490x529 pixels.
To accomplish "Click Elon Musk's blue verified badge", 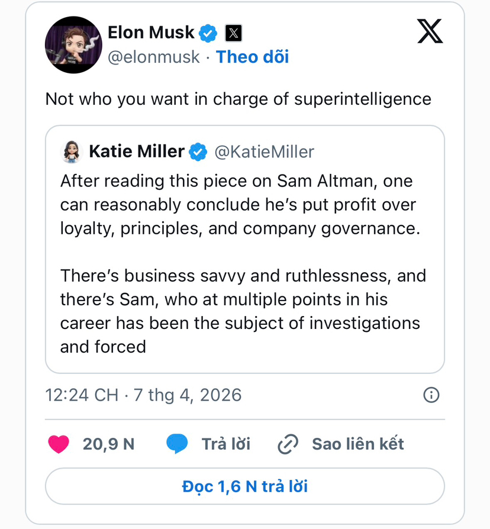I will (208, 33).
